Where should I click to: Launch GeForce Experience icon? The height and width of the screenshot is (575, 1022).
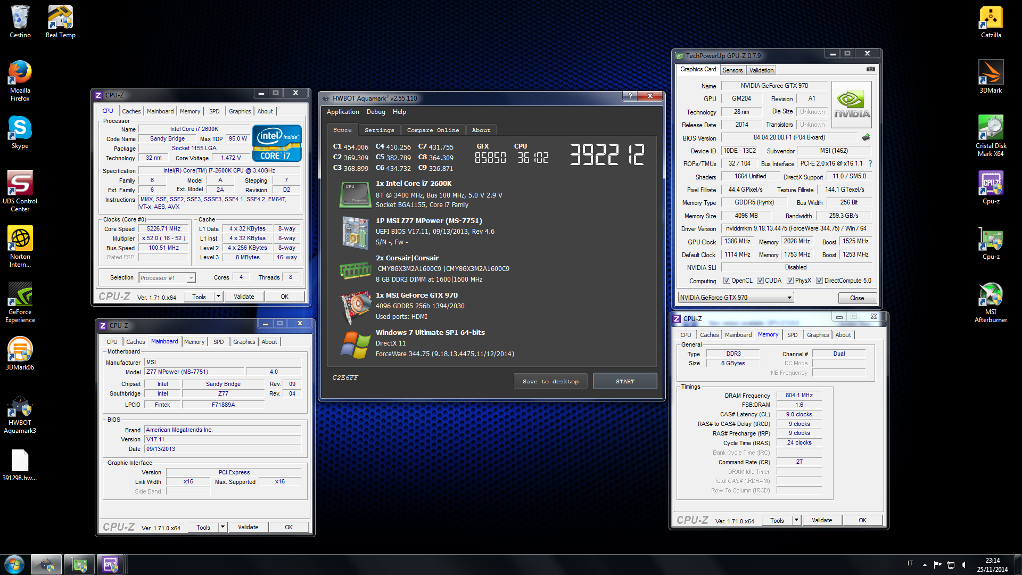(20, 302)
